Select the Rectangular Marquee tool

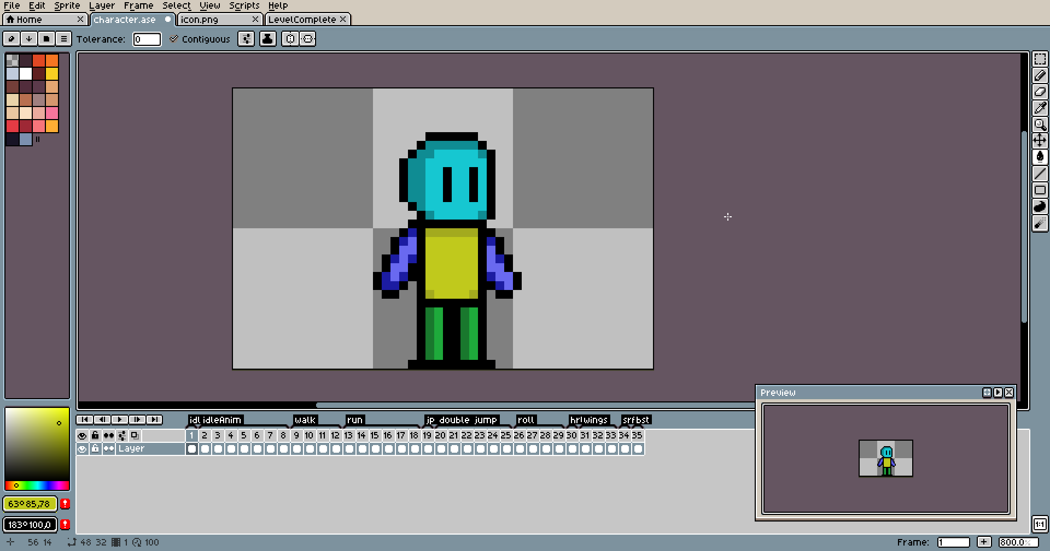[1040, 59]
